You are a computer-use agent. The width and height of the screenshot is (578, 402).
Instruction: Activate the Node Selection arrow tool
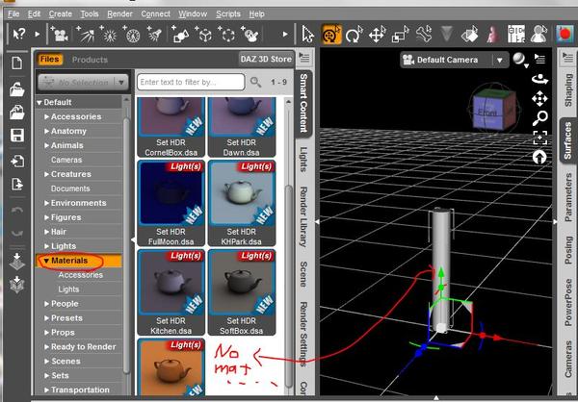tap(307, 35)
